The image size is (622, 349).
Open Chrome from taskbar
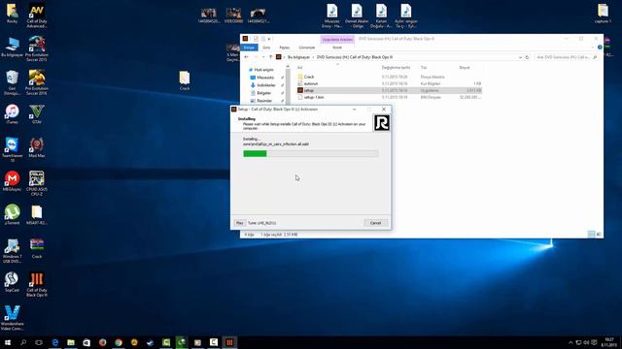[119, 342]
